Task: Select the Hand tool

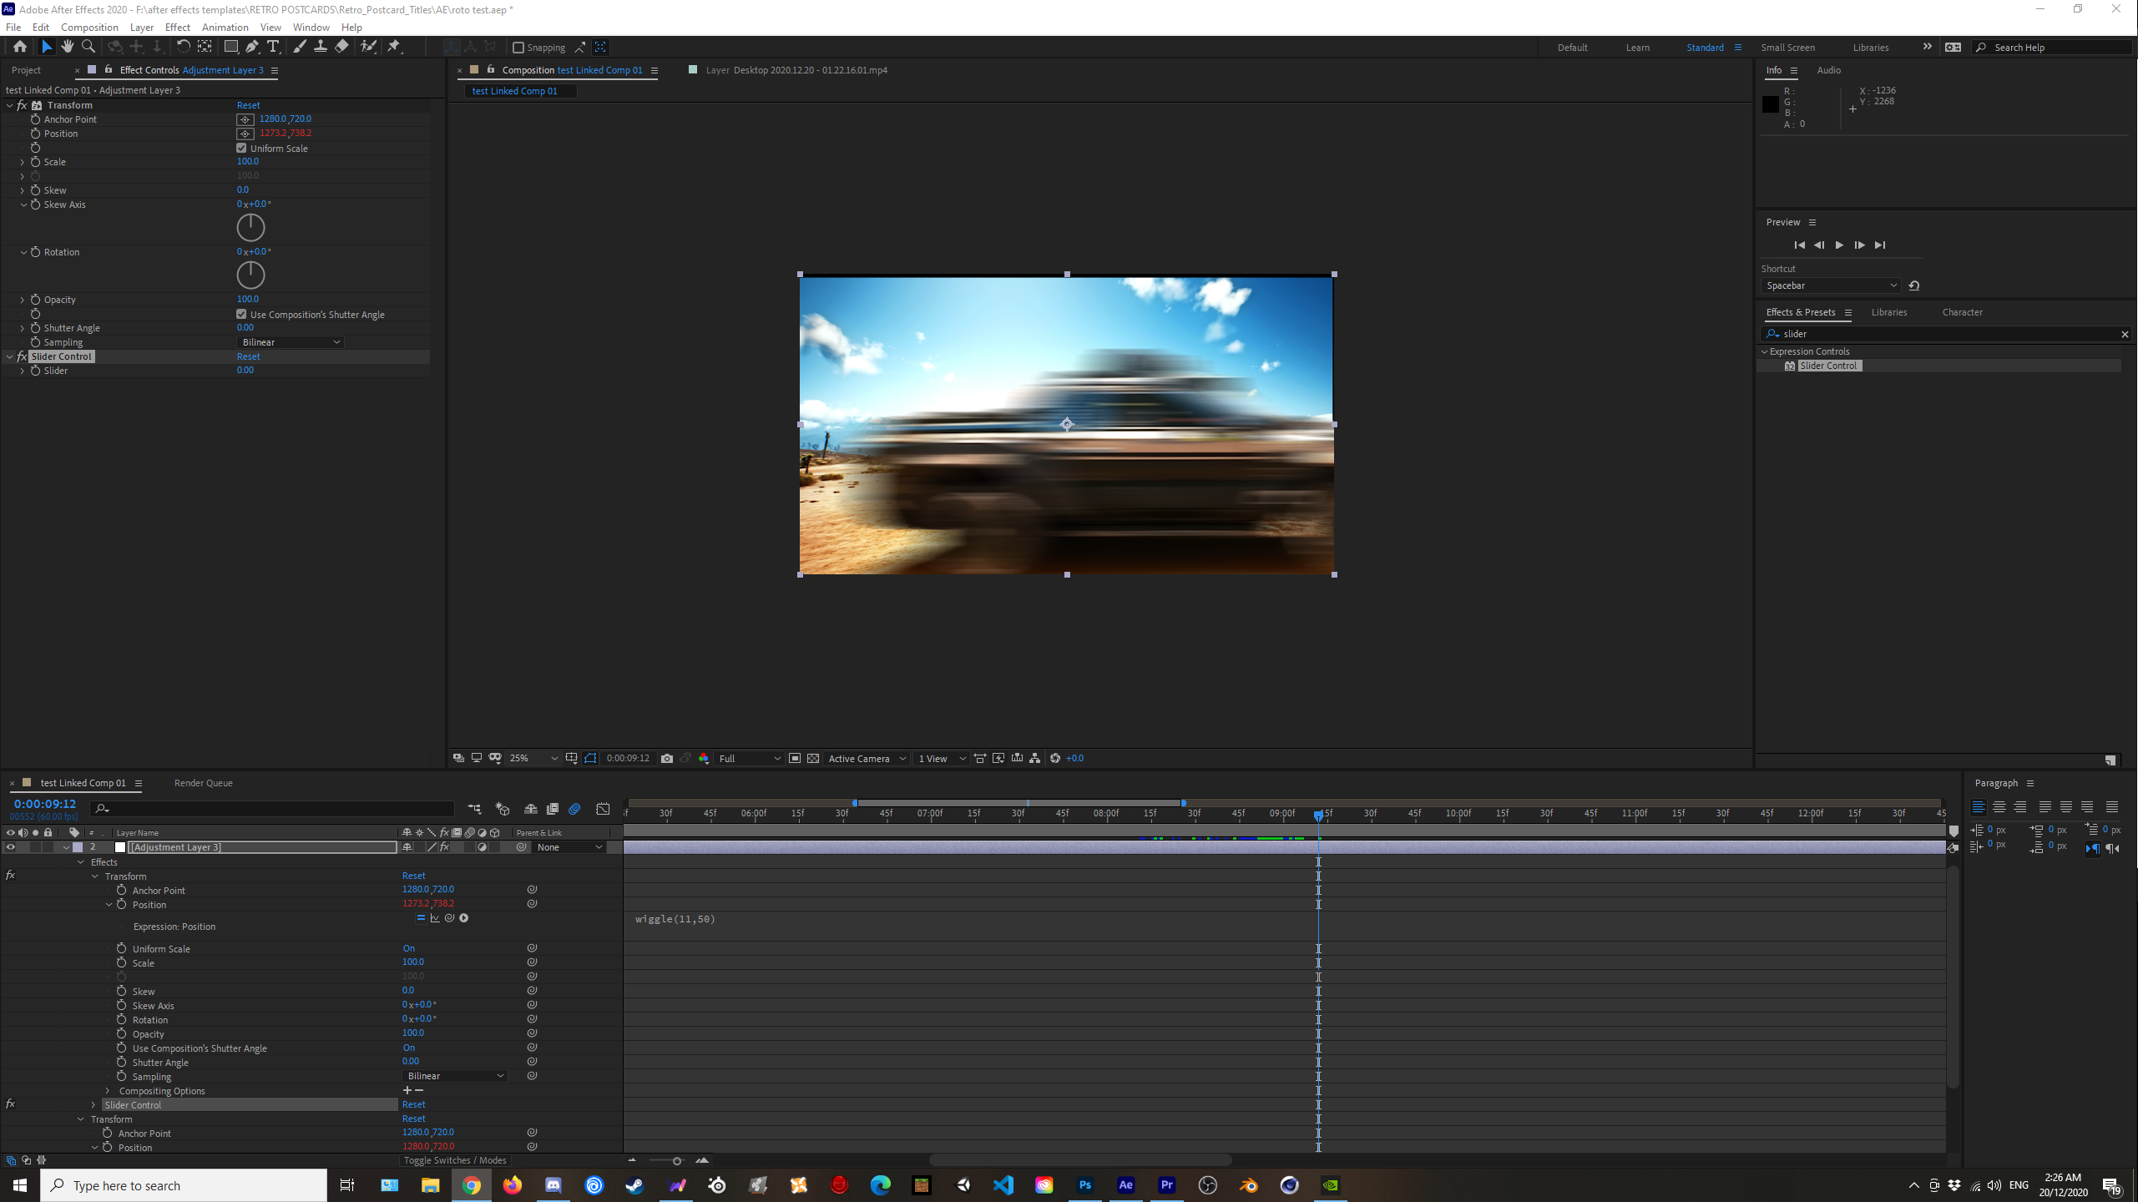Action: pos(68,47)
